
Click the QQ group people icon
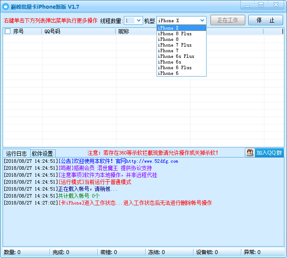250,153
